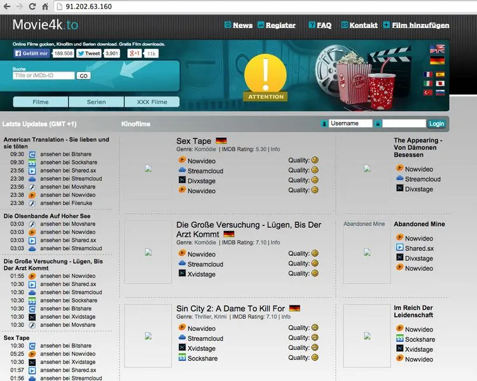This screenshot has width=477, height=381.
Task: Focus the Username login field
Action: (x=350, y=123)
